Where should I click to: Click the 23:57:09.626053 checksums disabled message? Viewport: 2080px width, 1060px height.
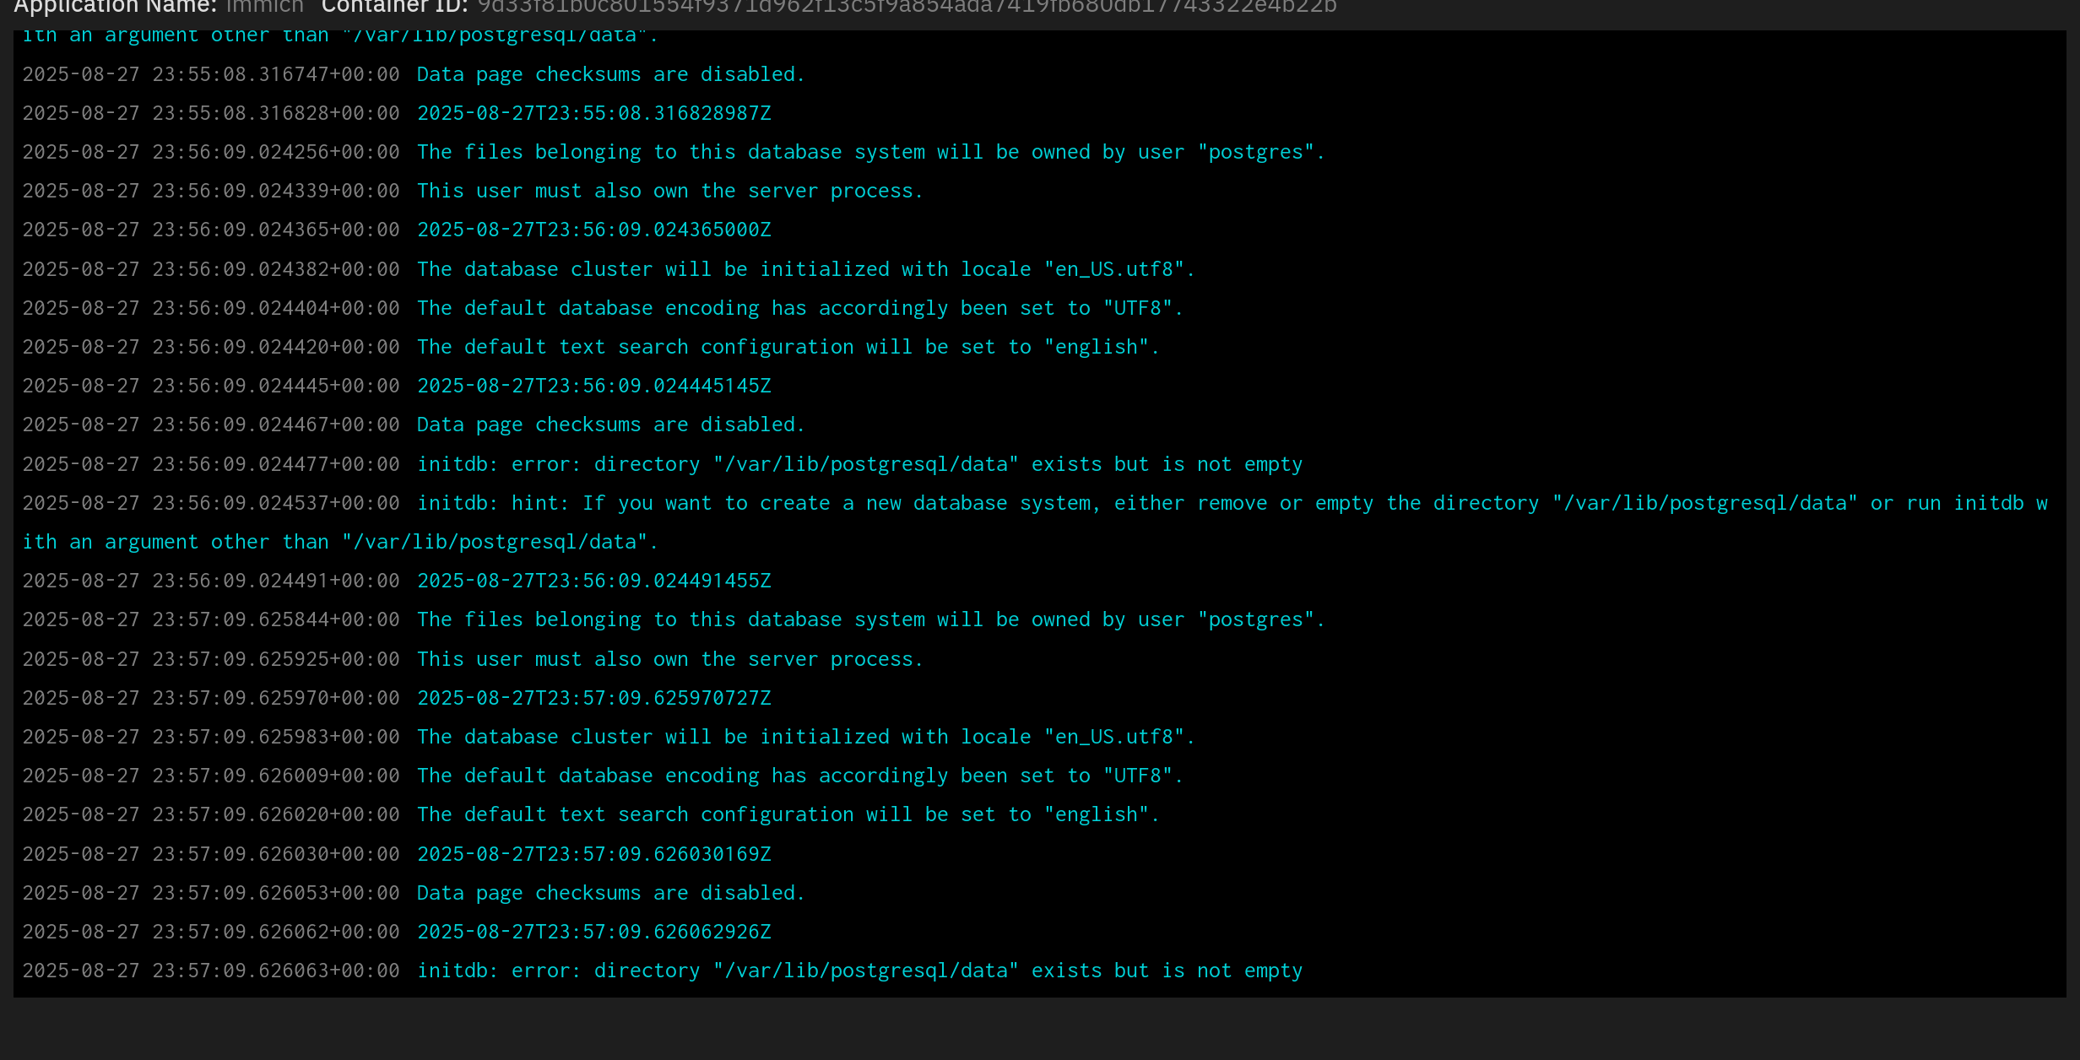(x=610, y=893)
